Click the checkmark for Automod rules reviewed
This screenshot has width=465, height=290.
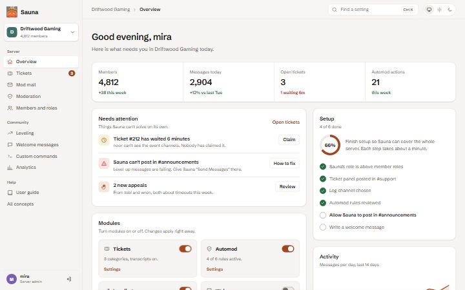323,203
